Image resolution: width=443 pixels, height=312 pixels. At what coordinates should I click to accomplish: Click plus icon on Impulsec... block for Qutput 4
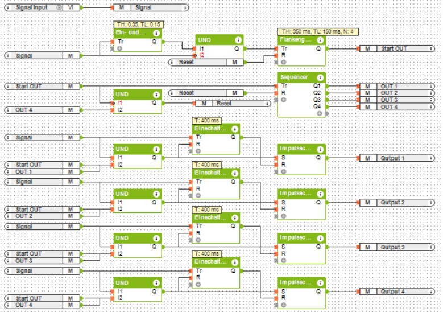(283, 305)
